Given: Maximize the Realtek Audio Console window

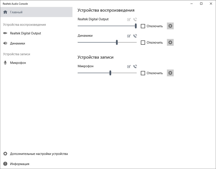Looking at the screenshot, I should point(201,4).
